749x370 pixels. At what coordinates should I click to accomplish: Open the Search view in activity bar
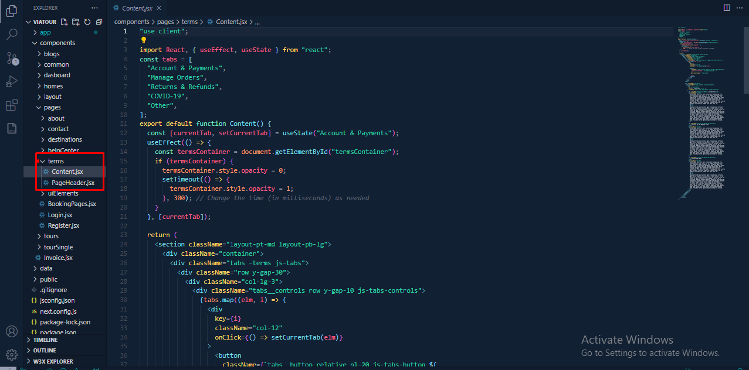[12, 35]
